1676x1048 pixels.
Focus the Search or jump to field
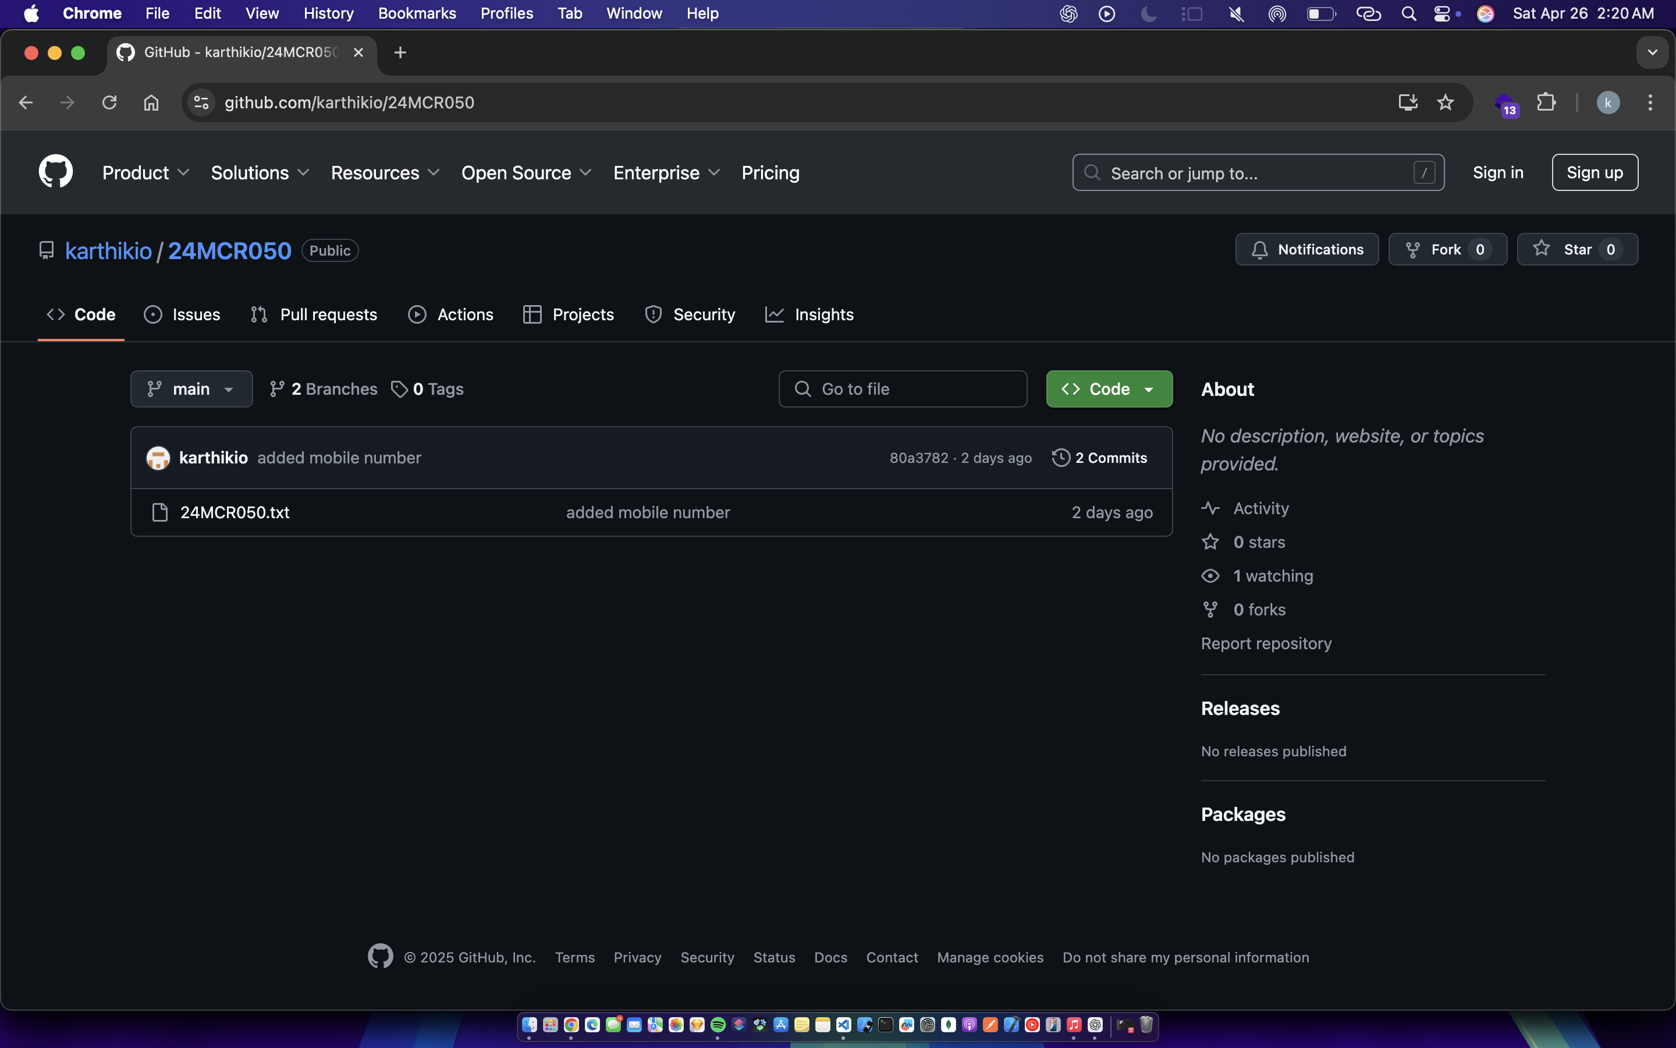click(x=1258, y=172)
